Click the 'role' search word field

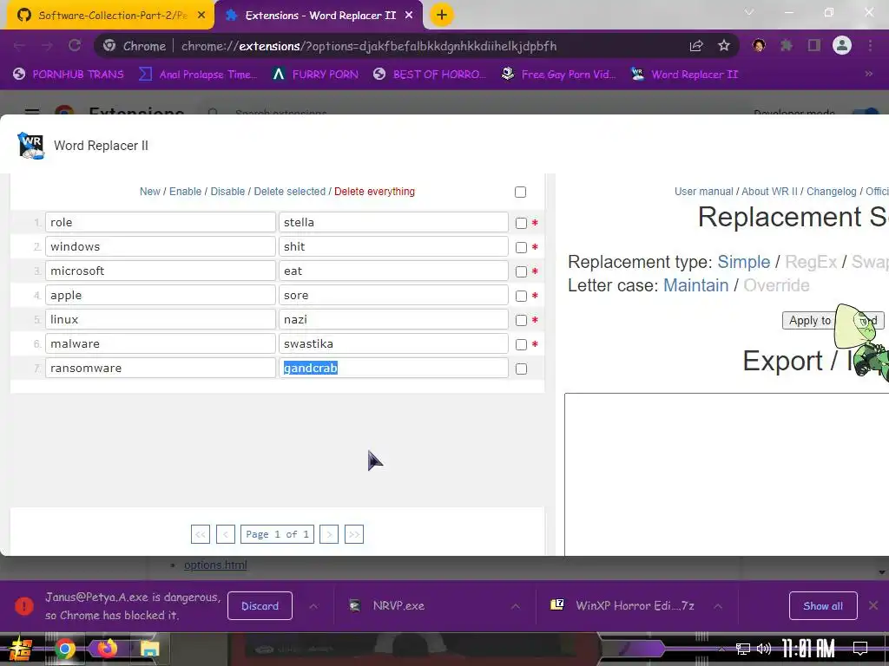pos(161,223)
